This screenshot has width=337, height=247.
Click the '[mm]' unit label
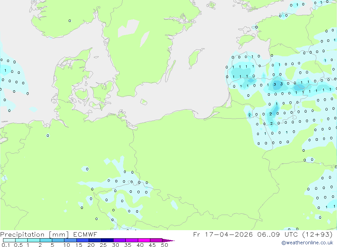click(x=59, y=235)
